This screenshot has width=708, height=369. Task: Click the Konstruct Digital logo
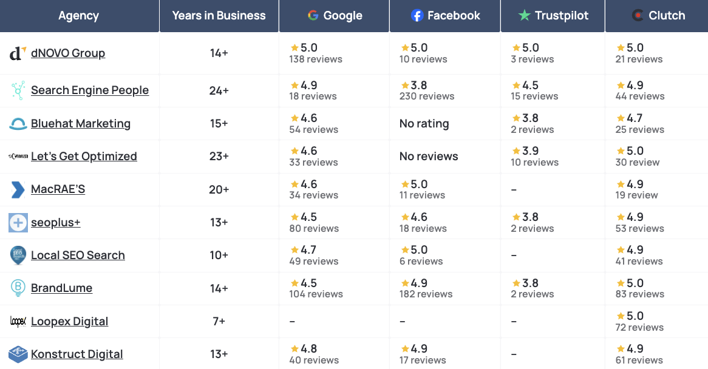click(17, 354)
